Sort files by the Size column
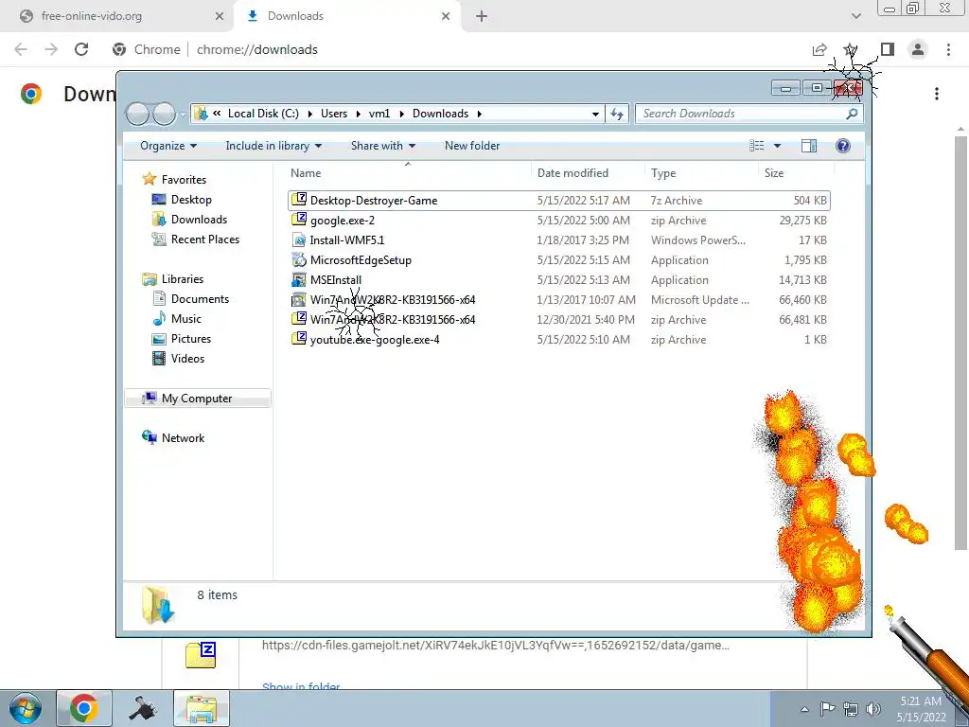 [796, 173]
